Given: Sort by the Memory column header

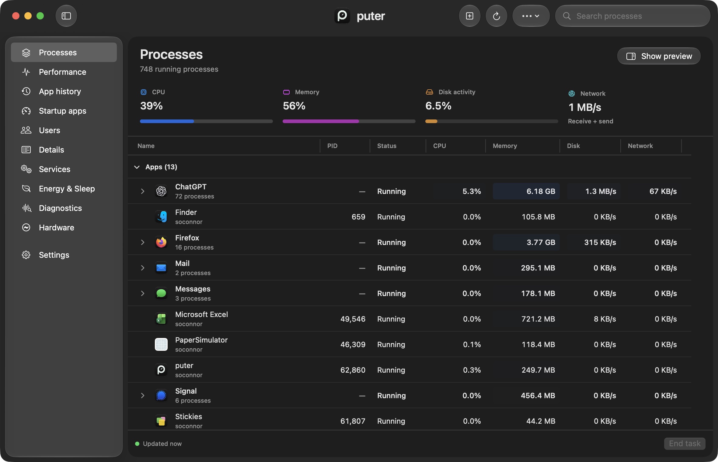Looking at the screenshot, I should pyautogui.click(x=505, y=146).
